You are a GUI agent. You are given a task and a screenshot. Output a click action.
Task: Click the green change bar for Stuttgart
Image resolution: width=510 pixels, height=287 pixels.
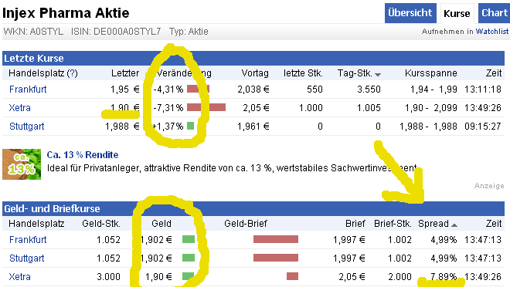(191, 126)
